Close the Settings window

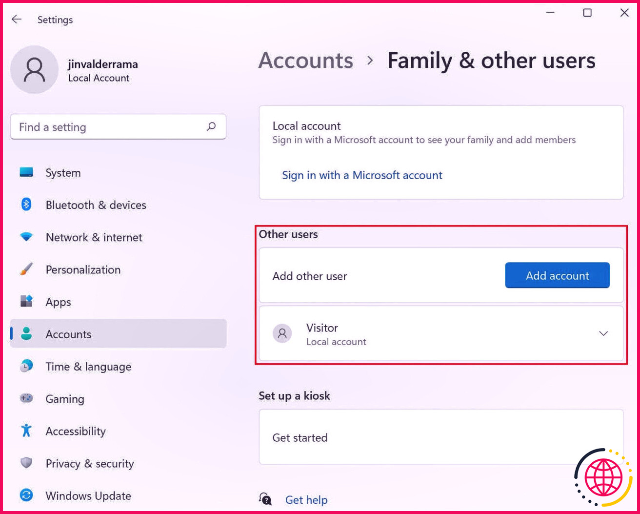(624, 13)
